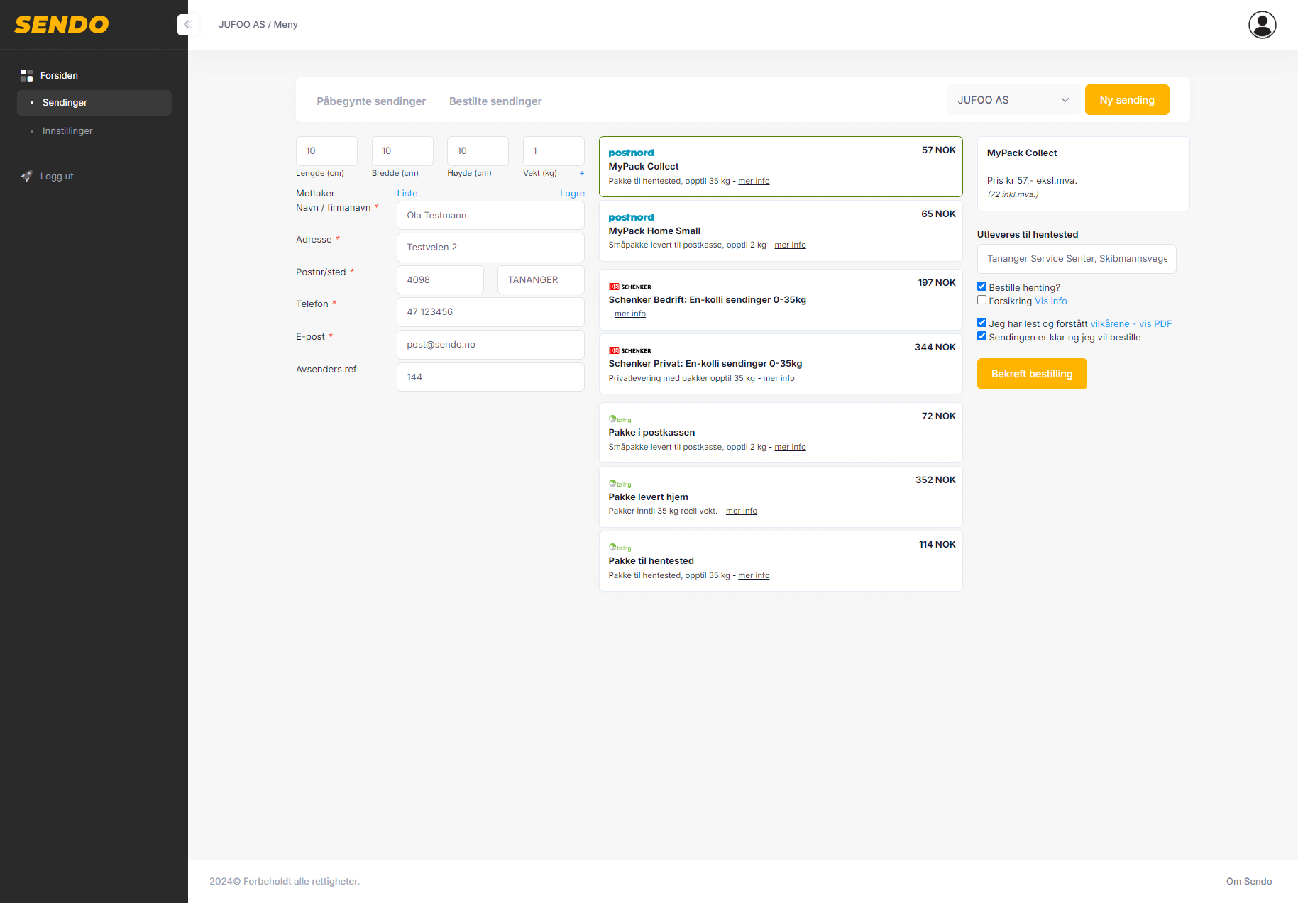1298x903 pixels.
Task: Click the Lengde (cm) input field
Action: point(326,151)
